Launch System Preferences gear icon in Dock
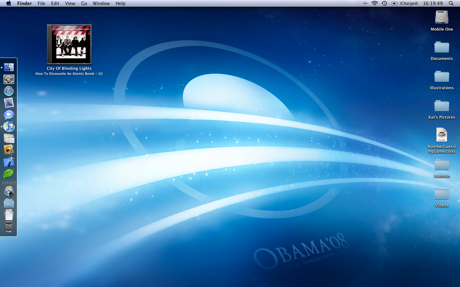 pyautogui.click(x=9, y=79)
